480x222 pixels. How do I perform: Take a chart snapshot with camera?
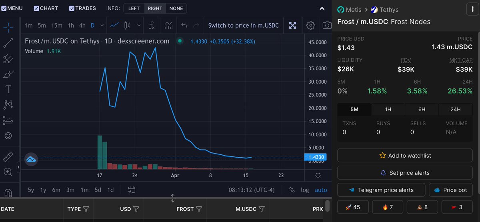click(327, 26)
